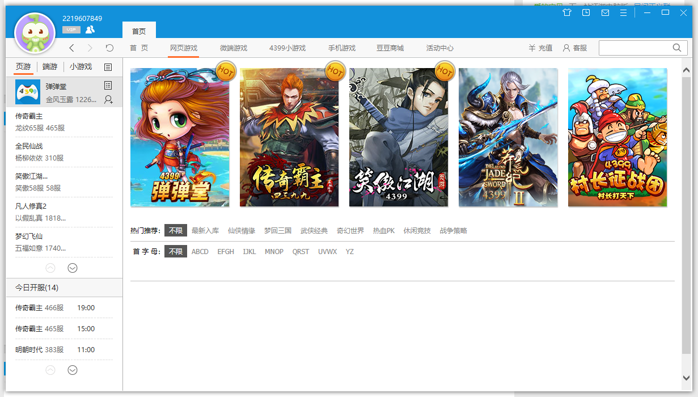
Task: Filter games by initials YZ
Action: click(x=350, y=251)
